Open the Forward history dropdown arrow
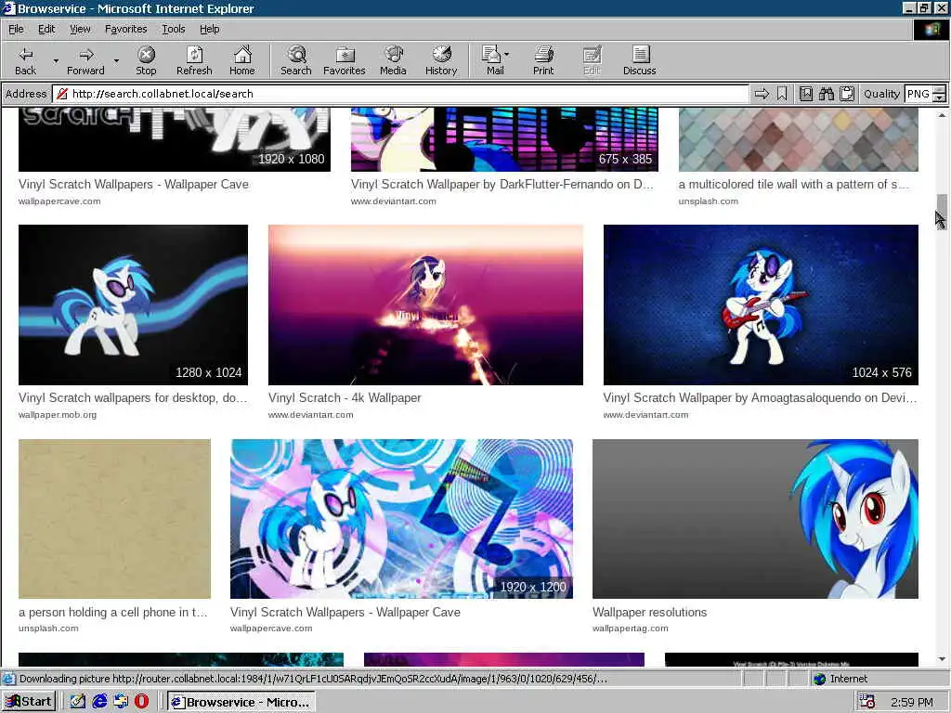951x713 pixels. click(116, 60)
